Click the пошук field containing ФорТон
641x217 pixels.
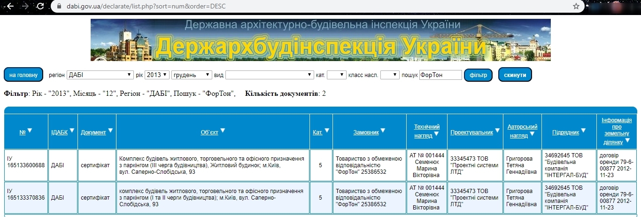click(440, 75)
